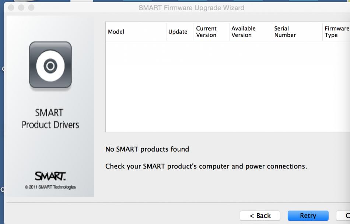Viewport: 350px width, 224px height.
Task: Click the SMART Product Drivers disc icon
Action: [x=50, y=65]
